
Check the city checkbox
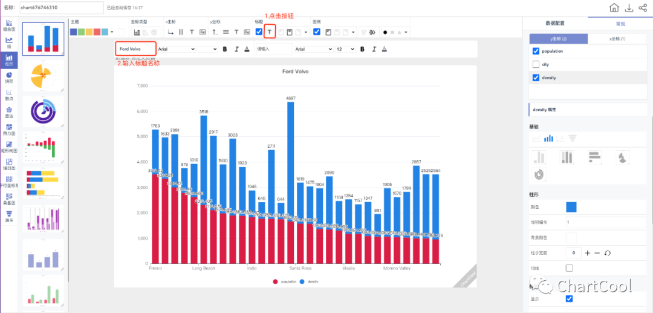click(536, 64)
